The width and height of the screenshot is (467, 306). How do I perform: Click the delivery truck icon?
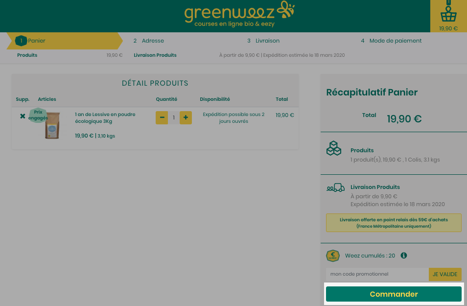pyautogui.click(x=336, y=188)
